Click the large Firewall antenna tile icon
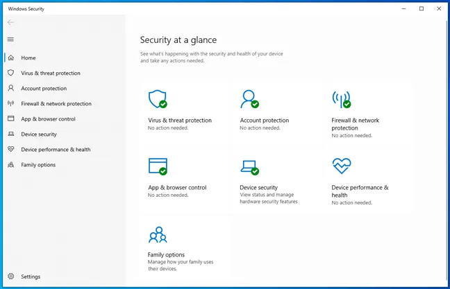 tap(341, 99)
